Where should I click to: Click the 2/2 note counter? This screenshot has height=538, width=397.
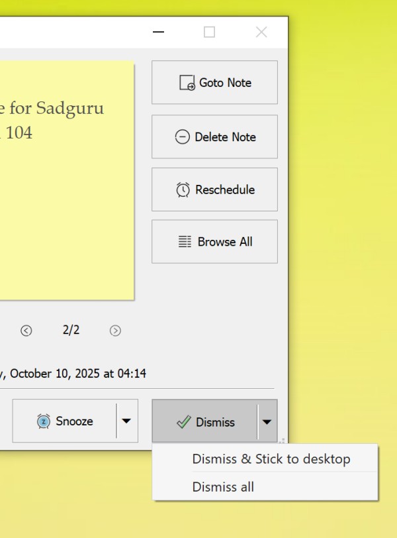point(71,330)
